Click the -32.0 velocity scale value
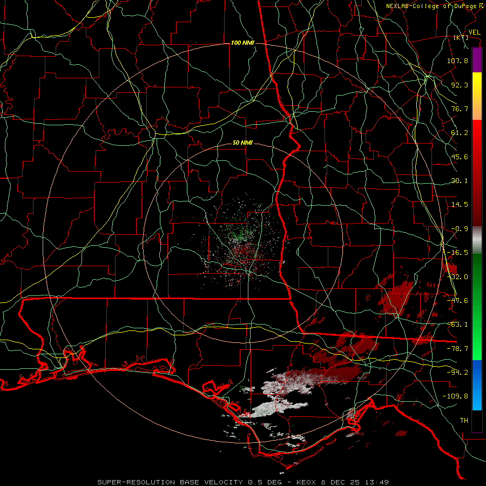486x486 pixels. coord(457,277)
